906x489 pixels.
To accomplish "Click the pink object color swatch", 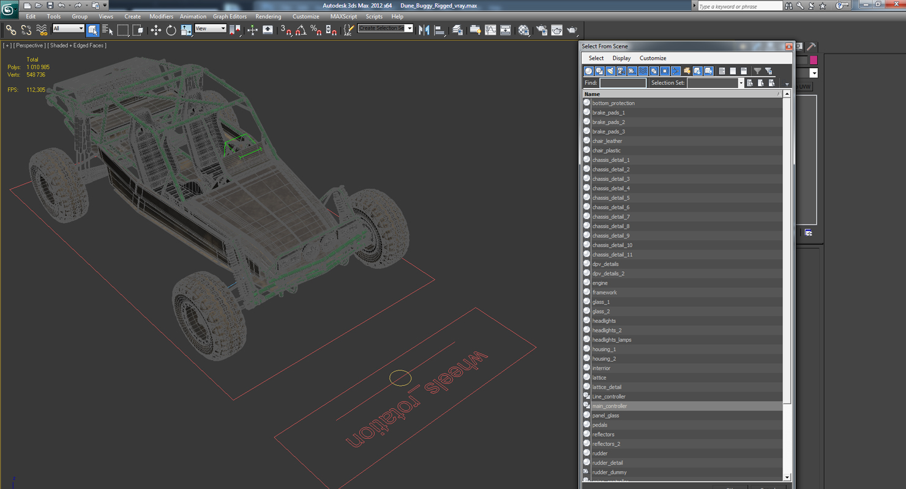I will [814, 60].
